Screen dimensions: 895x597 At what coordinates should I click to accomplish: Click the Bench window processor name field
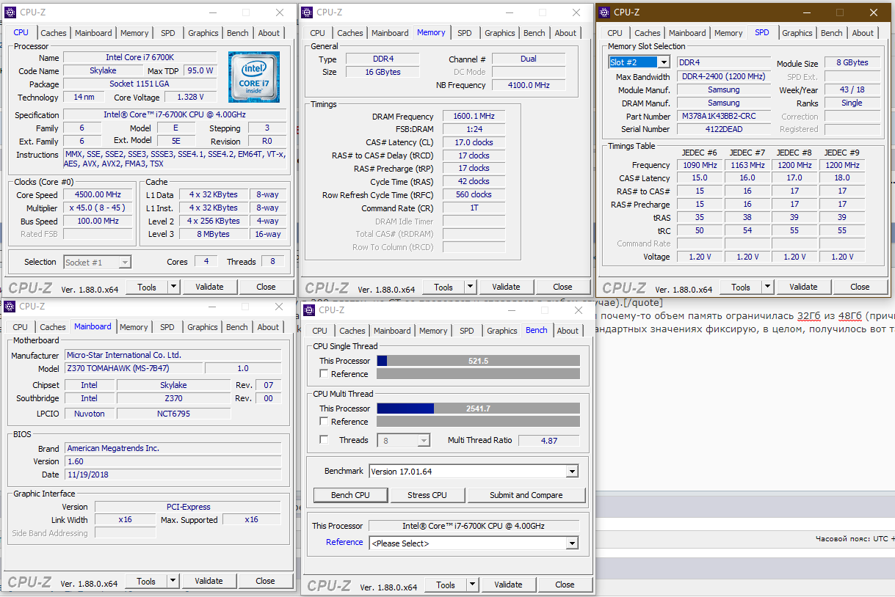474,526
